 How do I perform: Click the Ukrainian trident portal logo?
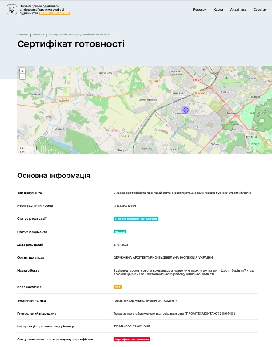tap(12, 10)
